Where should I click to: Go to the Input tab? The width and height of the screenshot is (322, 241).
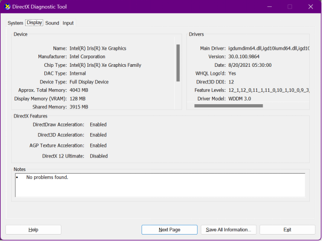[68, 23]
